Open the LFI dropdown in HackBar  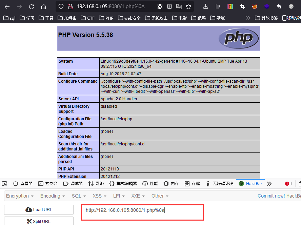pyautogui.click(x=119, y=196)
